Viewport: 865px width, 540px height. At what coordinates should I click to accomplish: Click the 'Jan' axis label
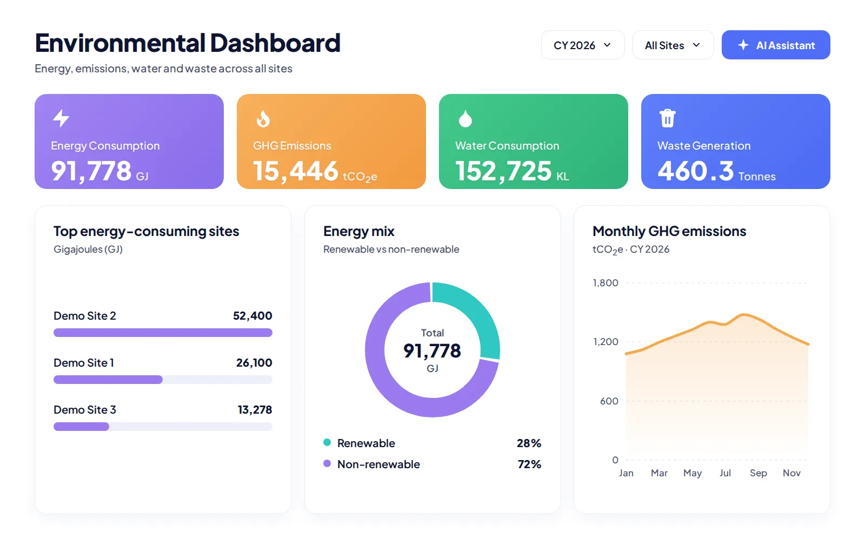[x=626, y=473]
